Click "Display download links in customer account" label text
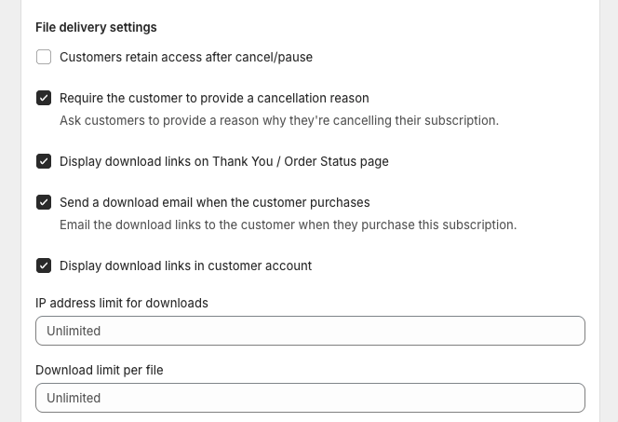The height and width of the screenshot is (422, 618). coord(186,265)
